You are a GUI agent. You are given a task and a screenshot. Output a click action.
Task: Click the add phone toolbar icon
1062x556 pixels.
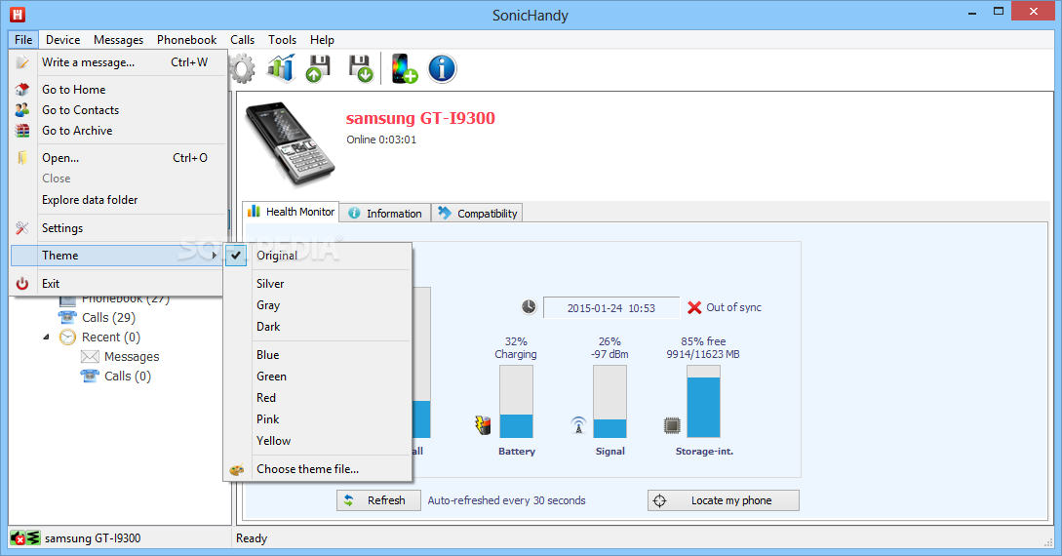point(405,68)
